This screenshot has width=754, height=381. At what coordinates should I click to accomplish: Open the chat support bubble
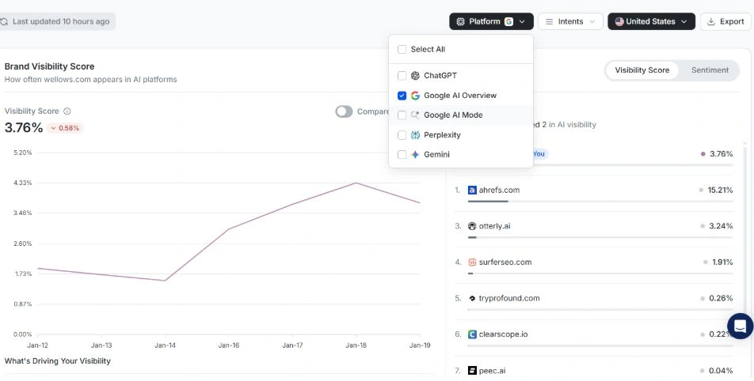coord(740,326)
